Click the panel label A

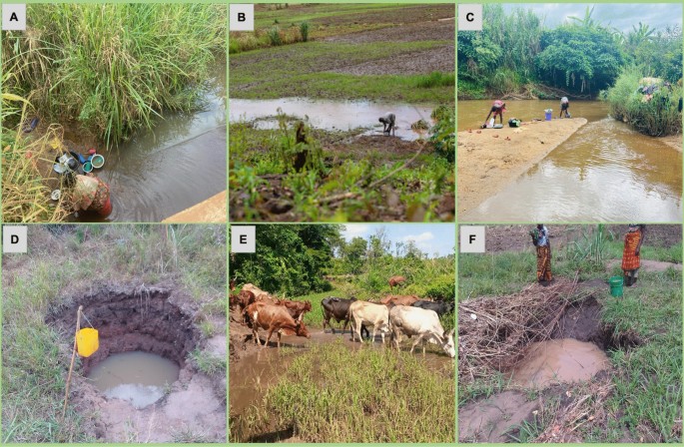[14, 17]
